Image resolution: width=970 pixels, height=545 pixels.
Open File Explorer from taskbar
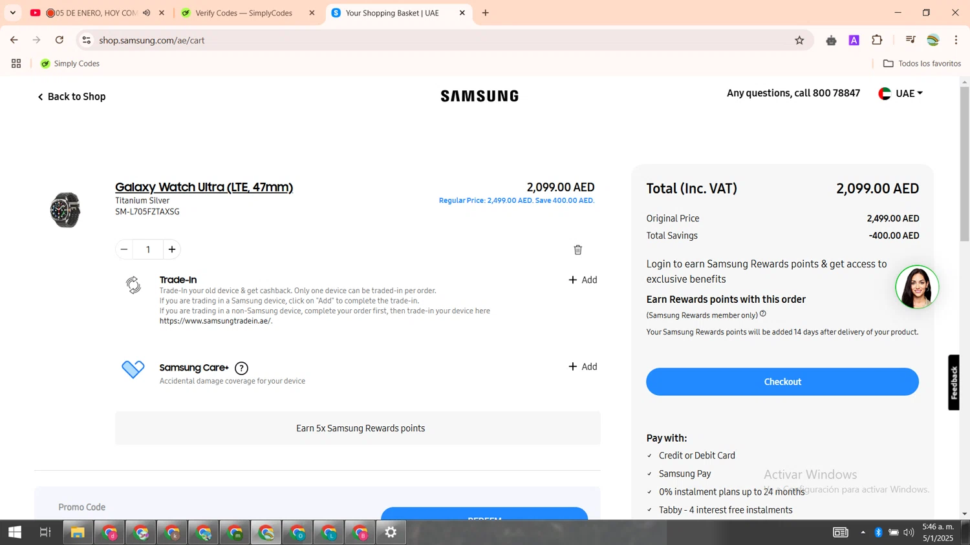78,533
